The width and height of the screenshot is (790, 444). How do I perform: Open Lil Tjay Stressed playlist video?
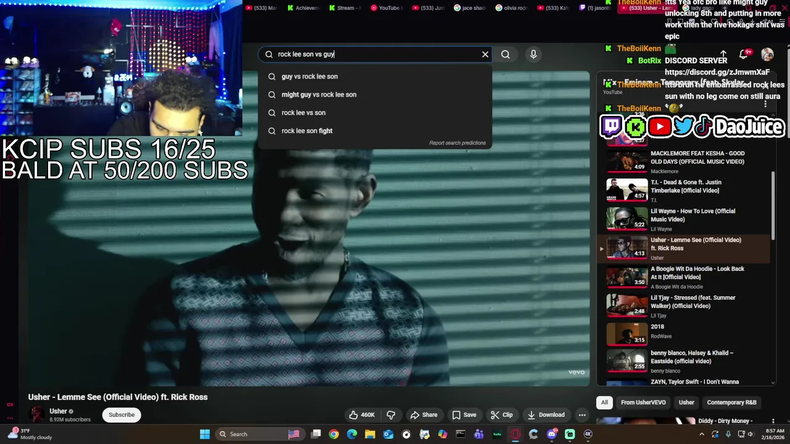pos(683,306)
